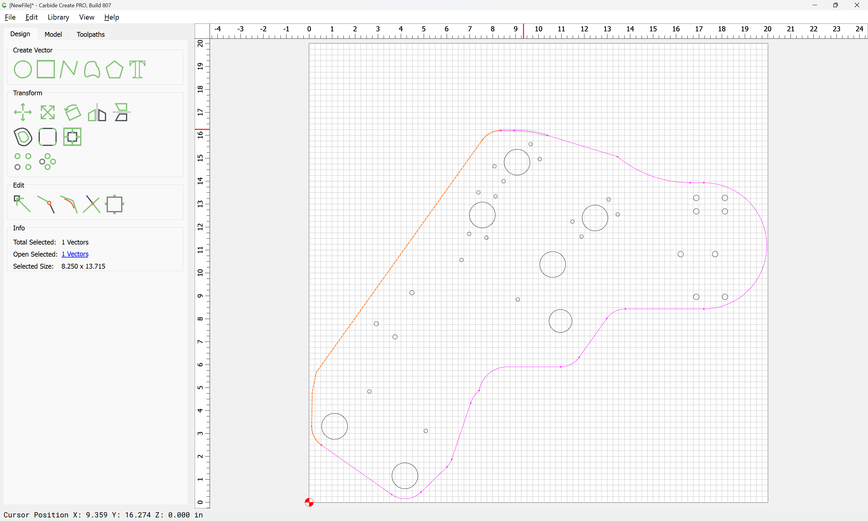
Task: Switch to the Model tab
Action: 53,34
